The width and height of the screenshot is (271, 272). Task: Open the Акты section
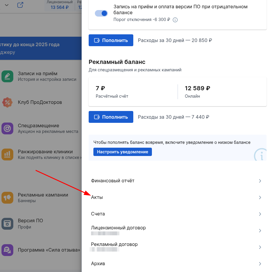click(97, 197)
